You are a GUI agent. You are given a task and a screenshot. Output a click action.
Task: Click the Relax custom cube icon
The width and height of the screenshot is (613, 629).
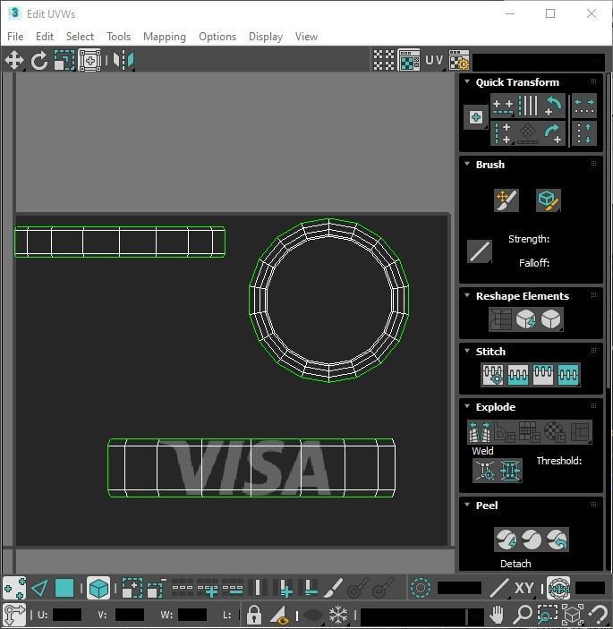pos(551,319)
